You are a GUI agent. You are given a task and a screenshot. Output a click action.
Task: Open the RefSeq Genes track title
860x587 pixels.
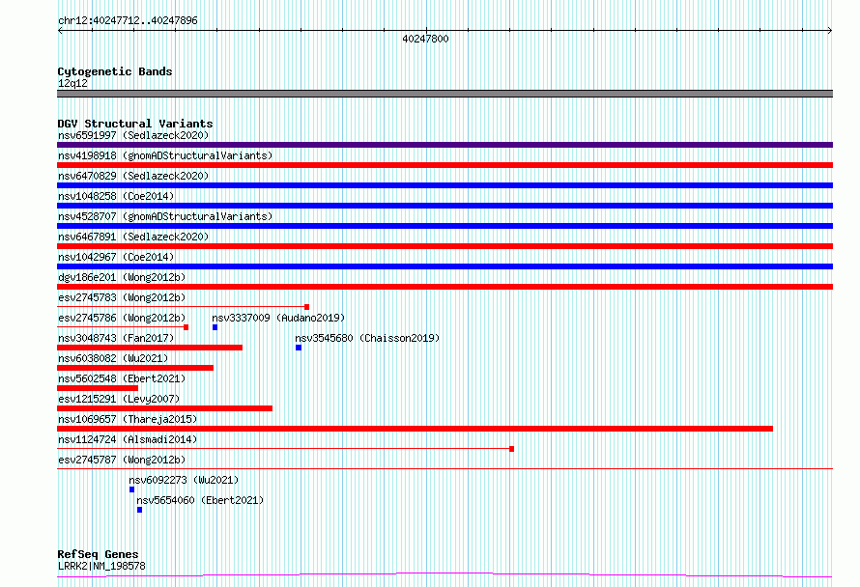click(x=98, y=554)
